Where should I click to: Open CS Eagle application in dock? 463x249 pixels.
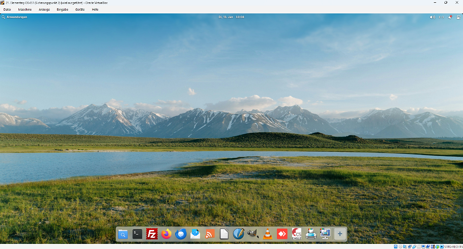click(x=296, y=234)
